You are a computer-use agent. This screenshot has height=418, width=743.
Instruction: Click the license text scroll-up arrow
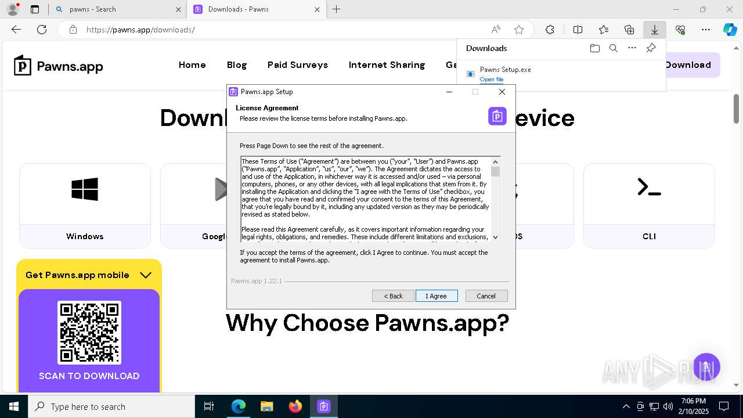coord(495,162)
